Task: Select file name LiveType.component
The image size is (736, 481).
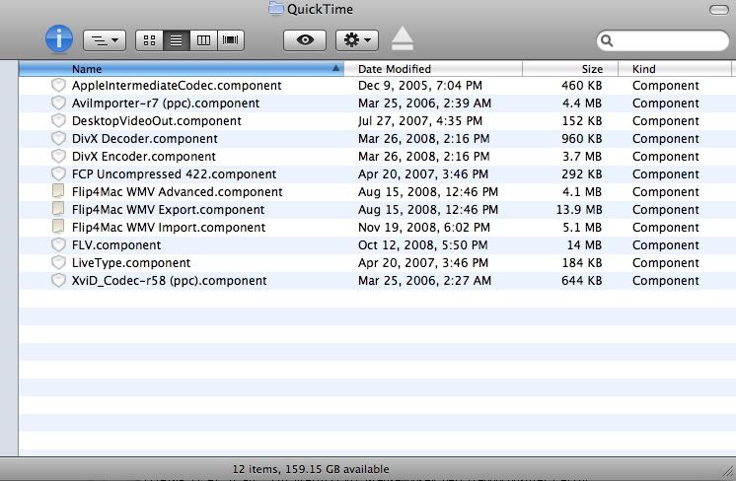Action: (x=131, y=263)
